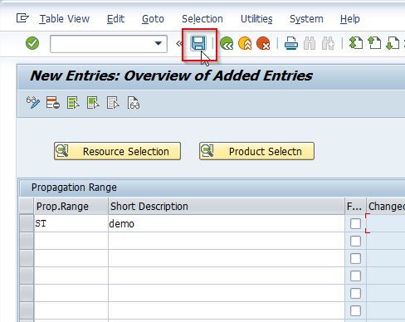The image size is (405, 322).
Task: Click the Product Selectn button
Action: 256,151
